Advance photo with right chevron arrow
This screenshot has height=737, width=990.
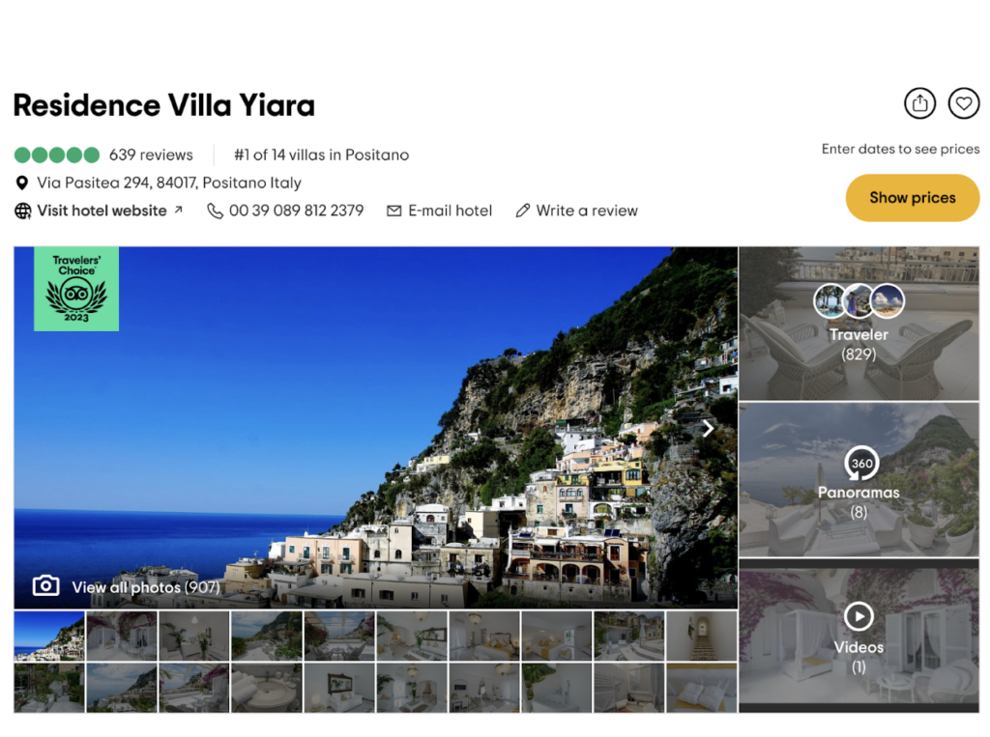click(x=708, y=429)
